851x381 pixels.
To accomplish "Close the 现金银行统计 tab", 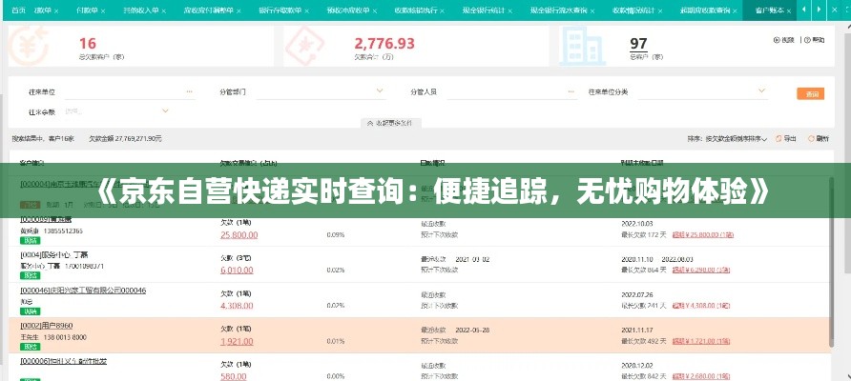I will point(509,10).
